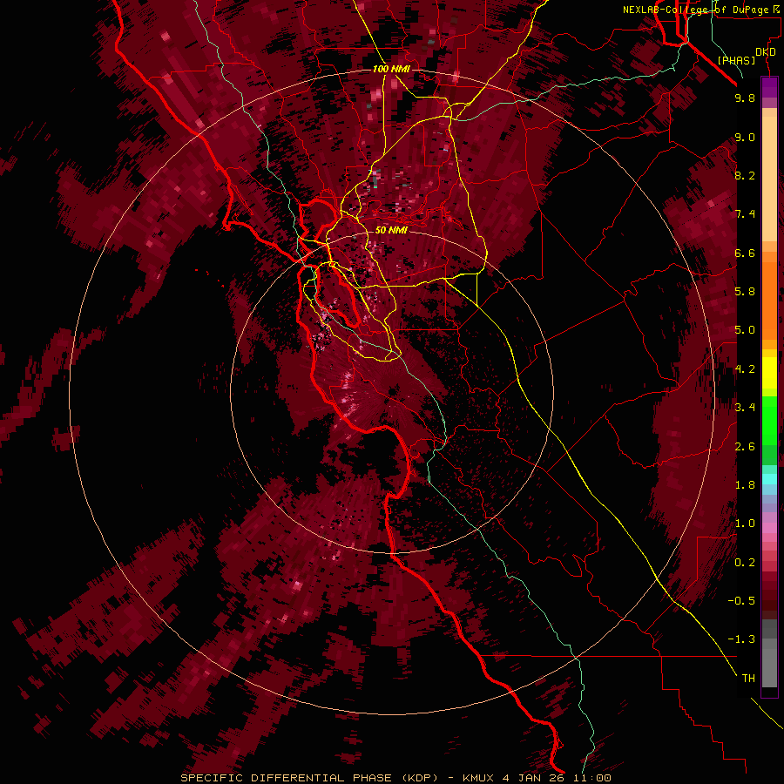Click the NEXLAB-College of DuPage label
Screen dimensions: 784x784
[696, 10]
